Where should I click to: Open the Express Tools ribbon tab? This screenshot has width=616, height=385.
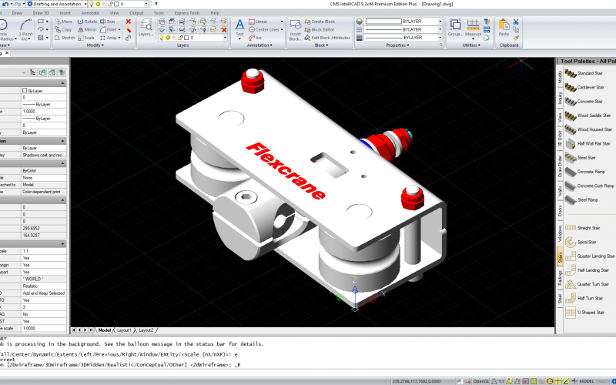[x=187, y=13]
